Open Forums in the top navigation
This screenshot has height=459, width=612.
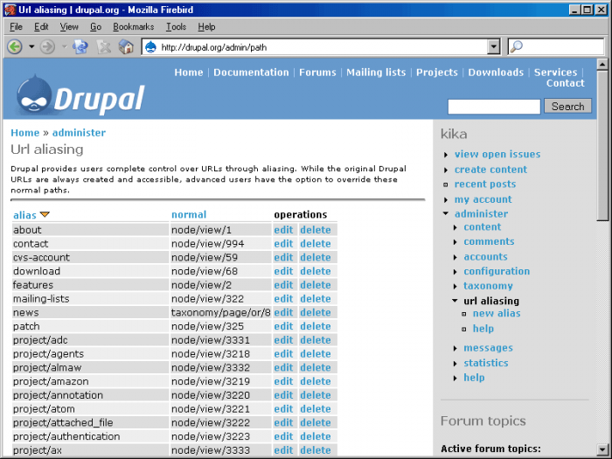pos(317,73)
